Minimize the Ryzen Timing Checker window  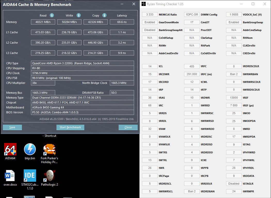tap(241, 4)
